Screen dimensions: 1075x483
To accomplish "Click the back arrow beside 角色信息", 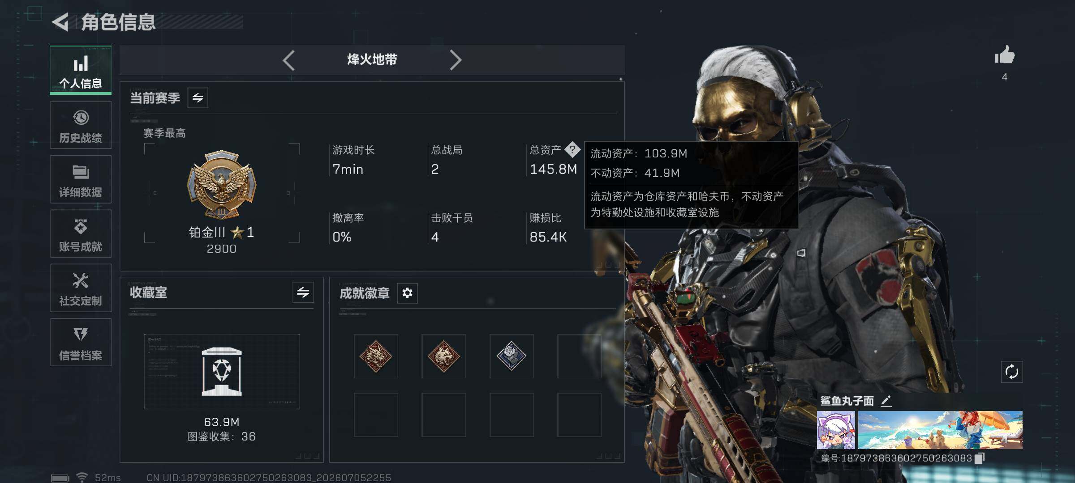I will tap(60, 22).
